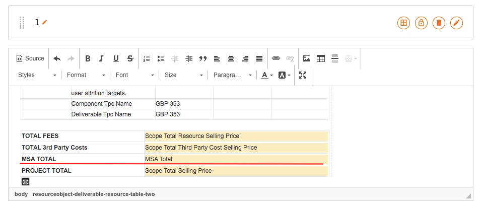The width and height of the screenshot is (483, 201).
Task: Click the Source view button
Action: 30,58
